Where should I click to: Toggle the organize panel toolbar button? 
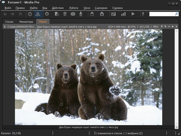pos(38,14)
